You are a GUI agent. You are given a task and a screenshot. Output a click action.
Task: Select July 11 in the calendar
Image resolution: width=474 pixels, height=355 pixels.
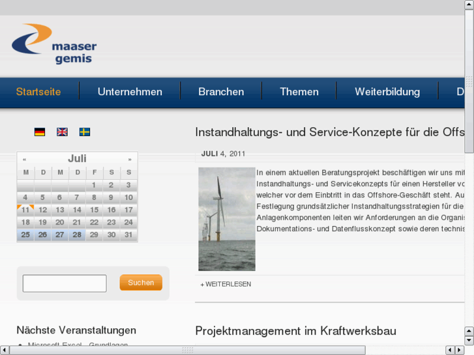[25, 210]
